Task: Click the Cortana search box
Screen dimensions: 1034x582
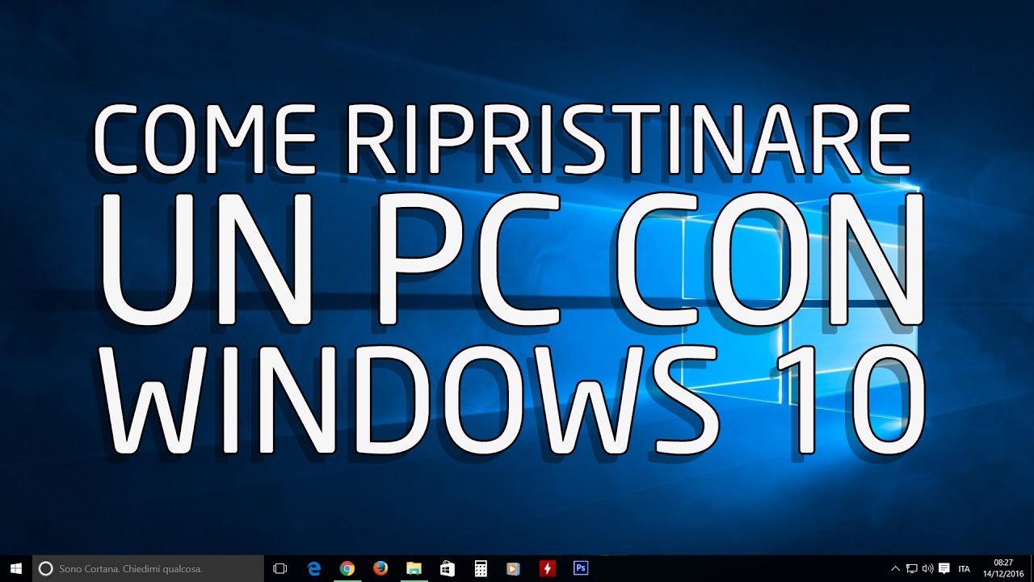Action: [x=148, y=568]
